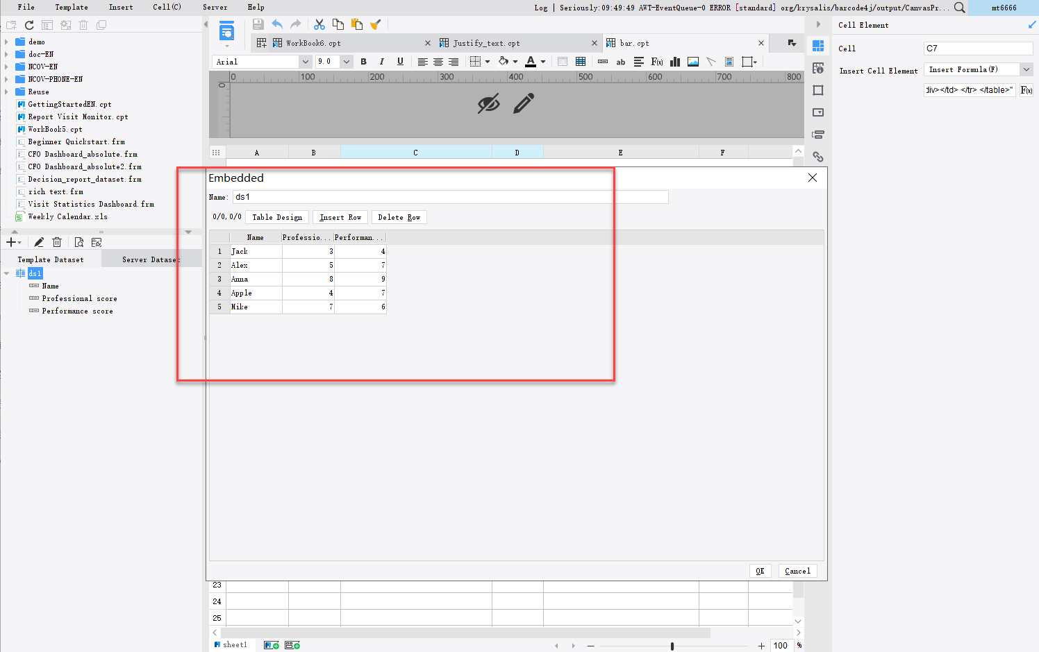Click the Insert Row button
Image resolution: width=1039 pixels, height=652 pixels.
point(340,216)
